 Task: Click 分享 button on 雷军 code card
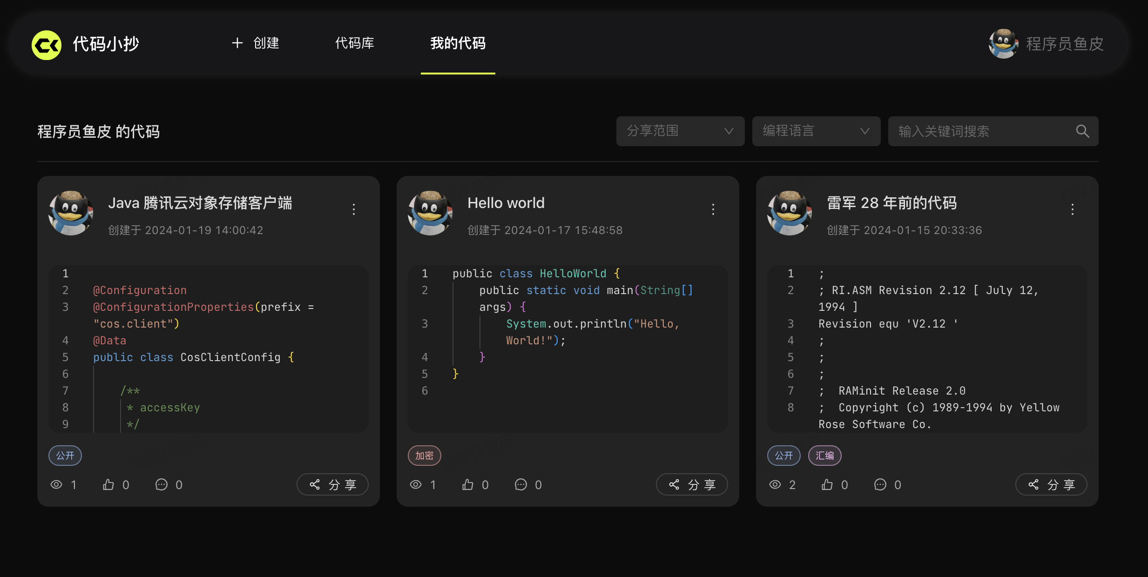1051,485
